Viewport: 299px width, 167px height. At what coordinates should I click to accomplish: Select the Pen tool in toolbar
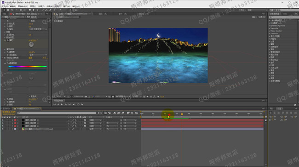(34, 10)
